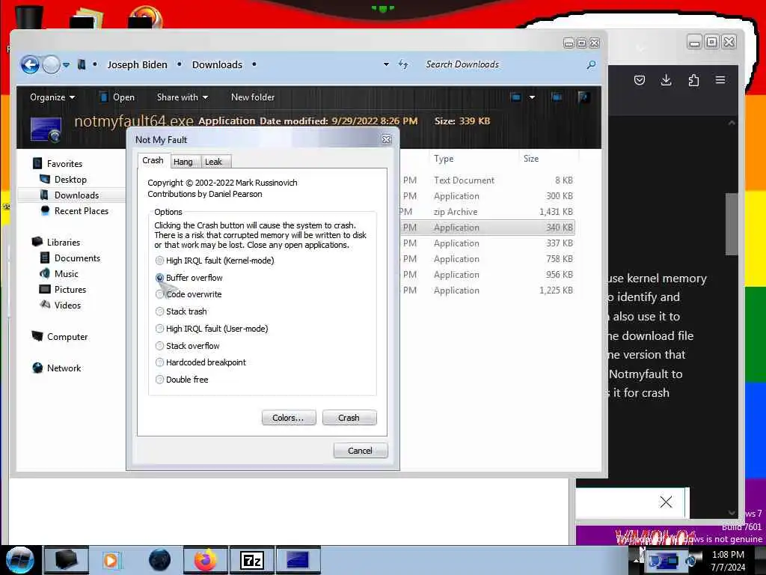Open the Windows Start menu
Image resolution: width=766 pixels, height=575 pixels.
20,560
